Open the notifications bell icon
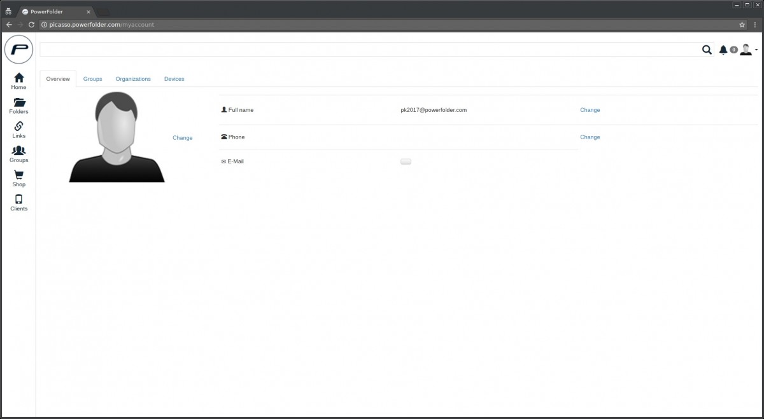This screenshot has height=419, width=764. (x=724, y=49)
